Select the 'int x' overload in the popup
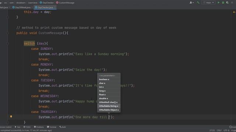The width and height of the screenshot is (236, 132). [109, 87]
